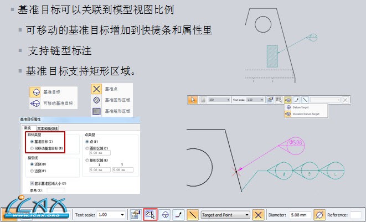Image resolution: width=366 pixels, height=222 pixels.
Task: Click the 2:1 model view scale icon
Action: [x=150, y=214]
